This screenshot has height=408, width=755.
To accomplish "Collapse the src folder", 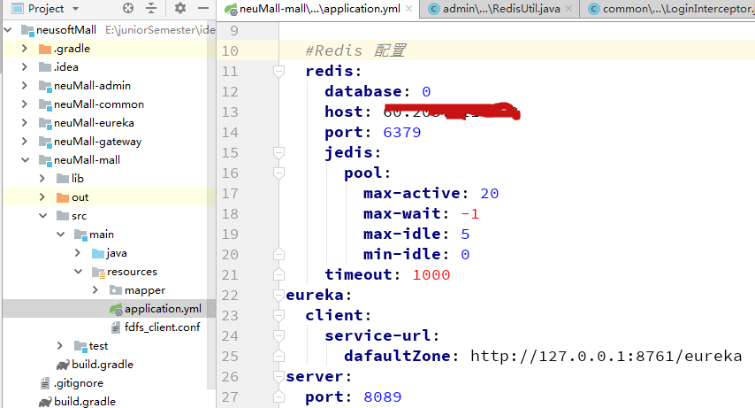I will click(42, 216).
